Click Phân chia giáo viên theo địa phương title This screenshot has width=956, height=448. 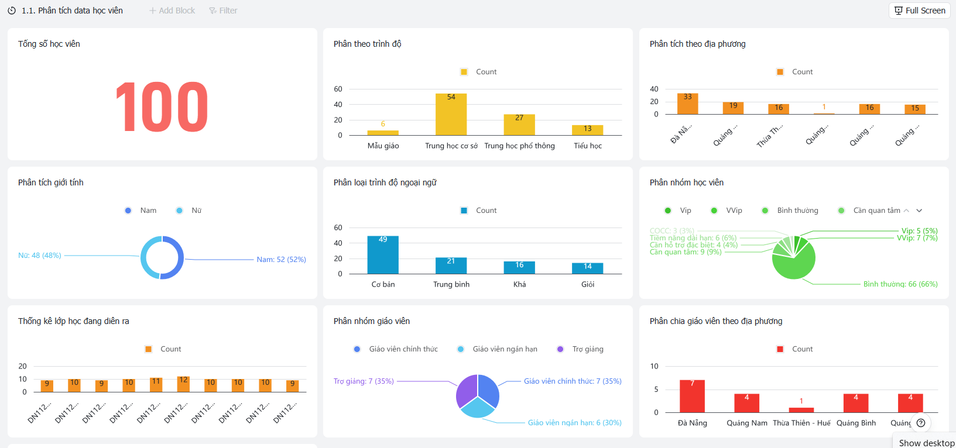pyautogui.click(x=716, y=321)
